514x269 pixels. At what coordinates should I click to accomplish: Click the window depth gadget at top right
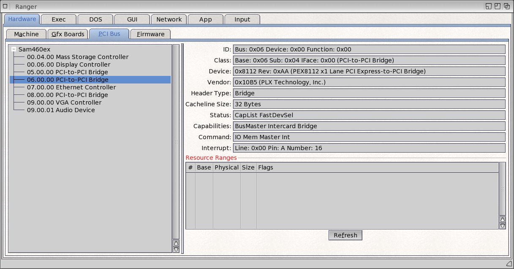[x=506, y=6]
